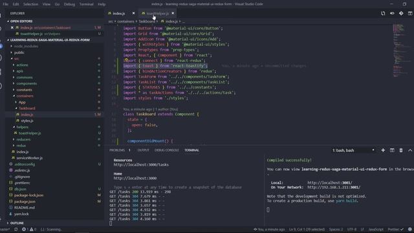Open the Terminal menu
Viewport: 414px width, 233px height.
click(86, 4)
